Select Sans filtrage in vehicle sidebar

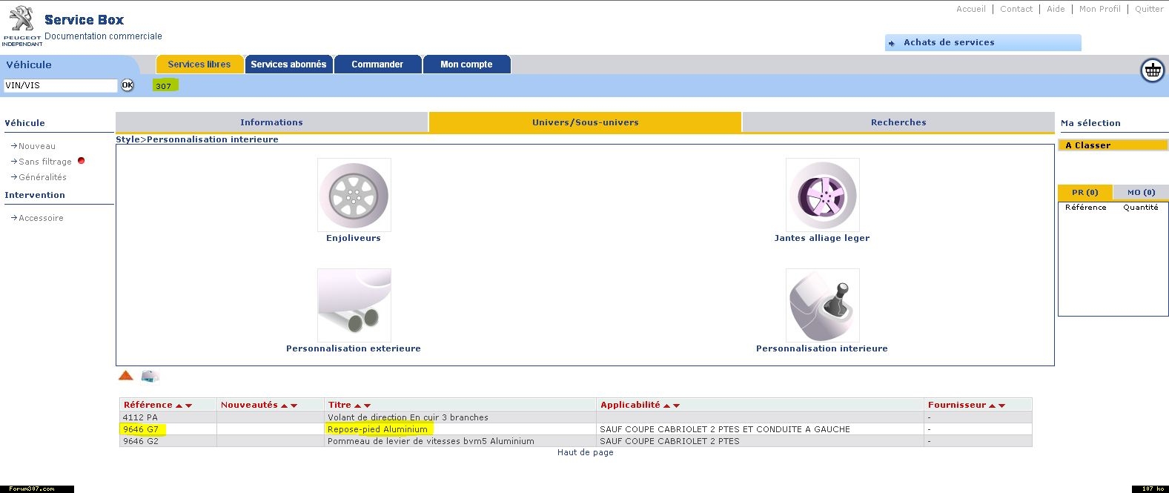point(45,162)
